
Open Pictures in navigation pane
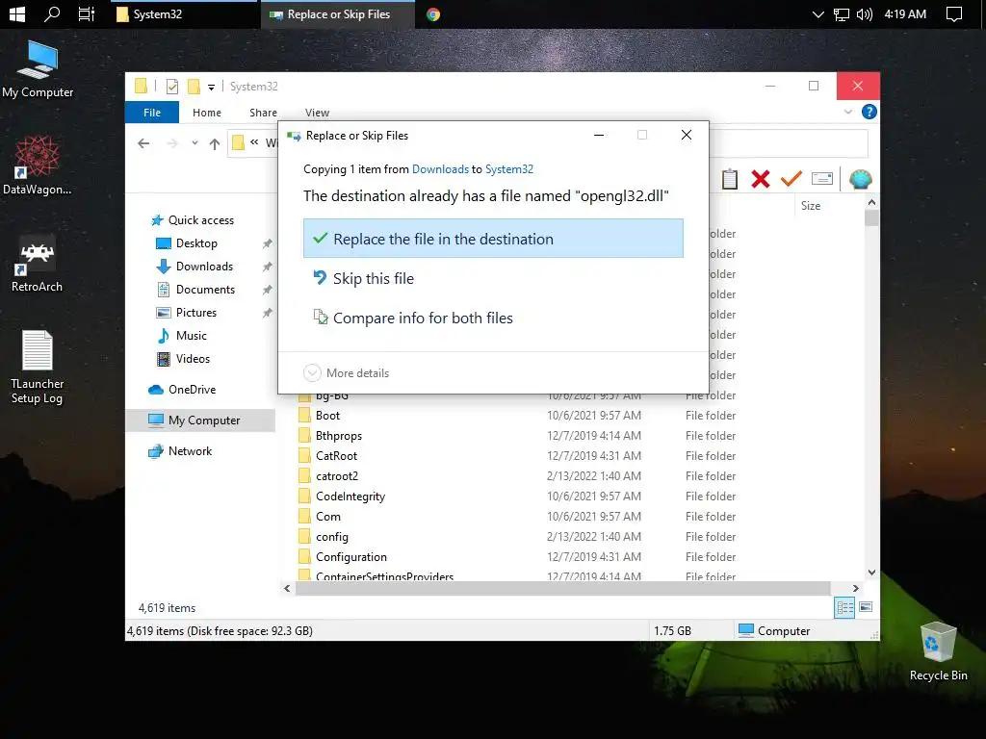click(x=196, y=313)
